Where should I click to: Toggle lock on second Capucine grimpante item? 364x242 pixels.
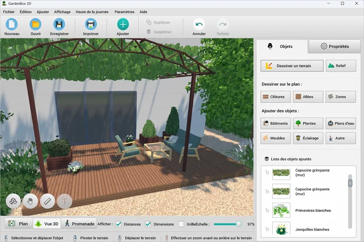pyautogui.click(x=267, y=191)
